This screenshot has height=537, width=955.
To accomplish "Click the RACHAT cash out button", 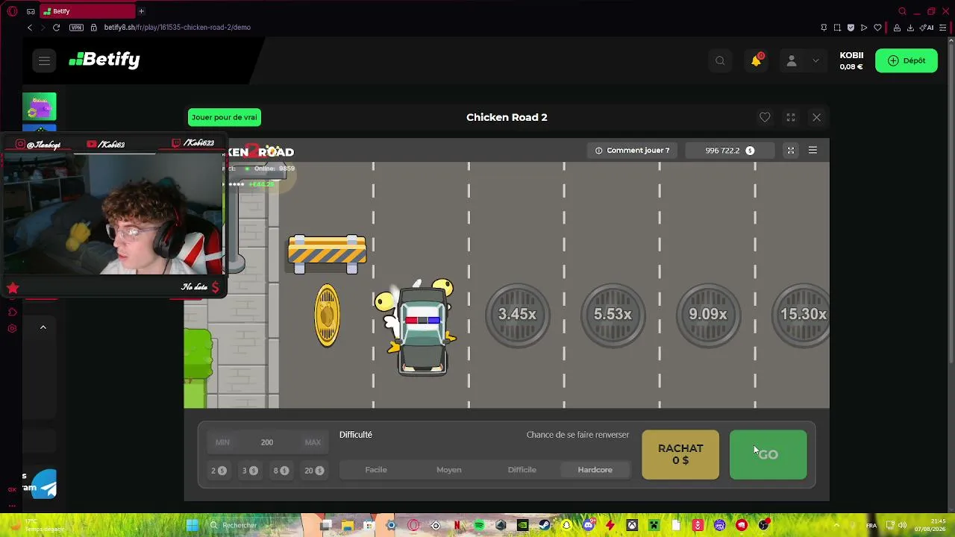I will click(x=680, y=454).
